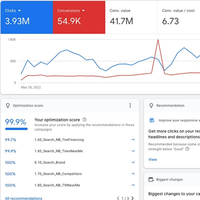Click the help icon after strength below "Good"
Image resolution: width=200 pixels, height=200 pixels.
[x=187, y=149]
